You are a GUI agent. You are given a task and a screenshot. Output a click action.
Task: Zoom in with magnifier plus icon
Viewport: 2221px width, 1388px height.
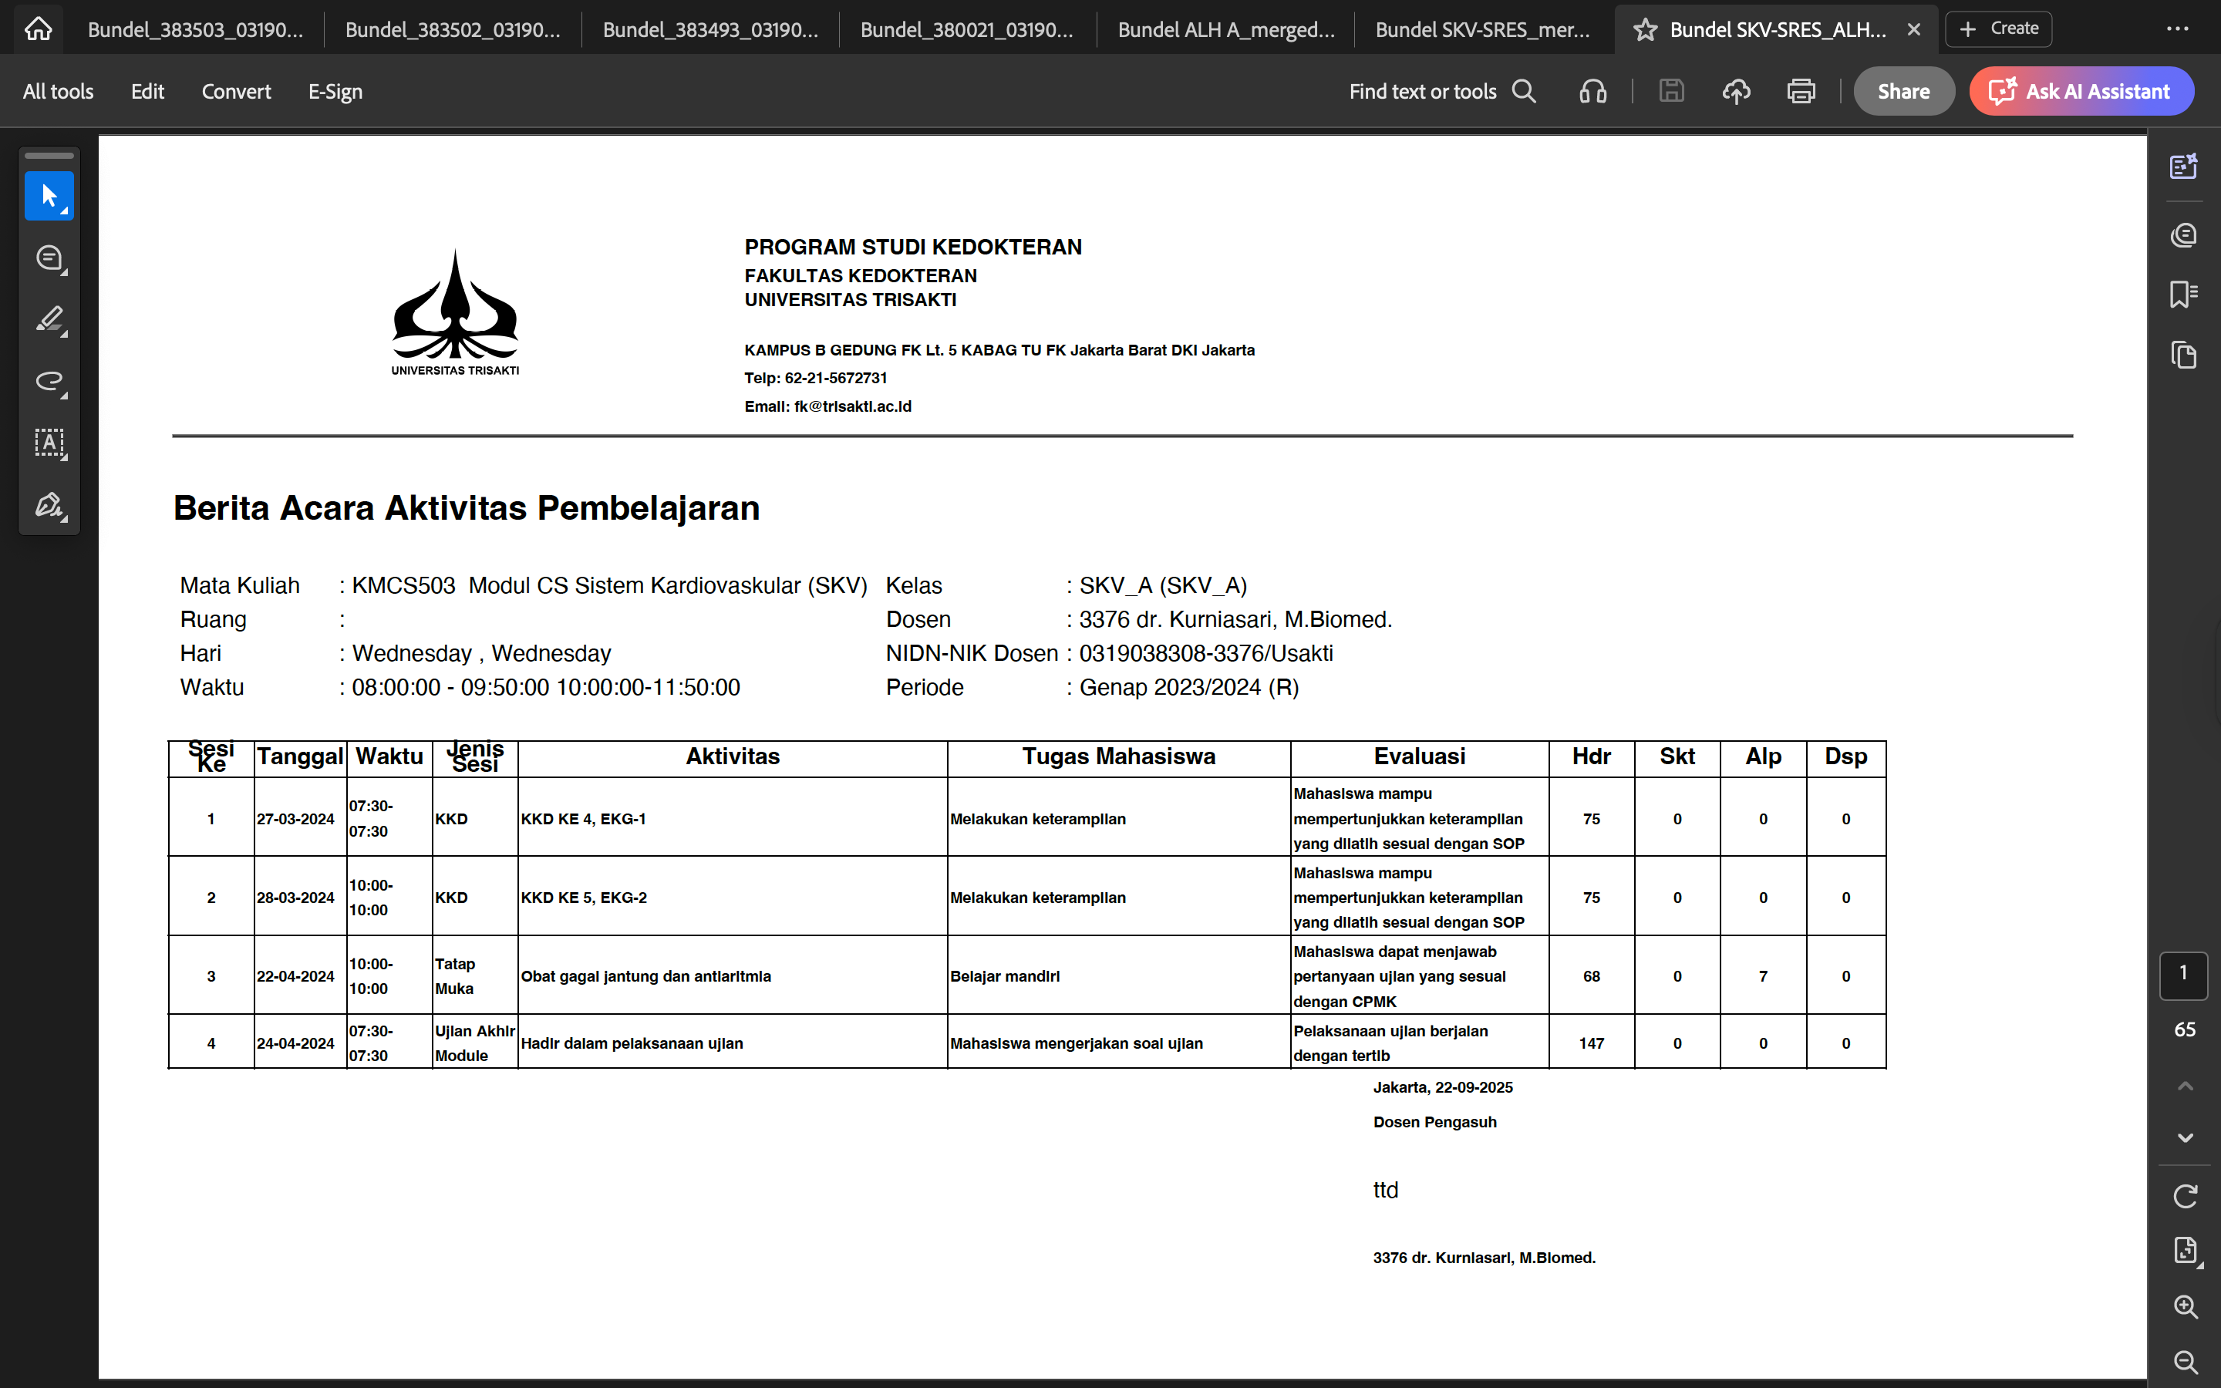pos(2186,1306)
